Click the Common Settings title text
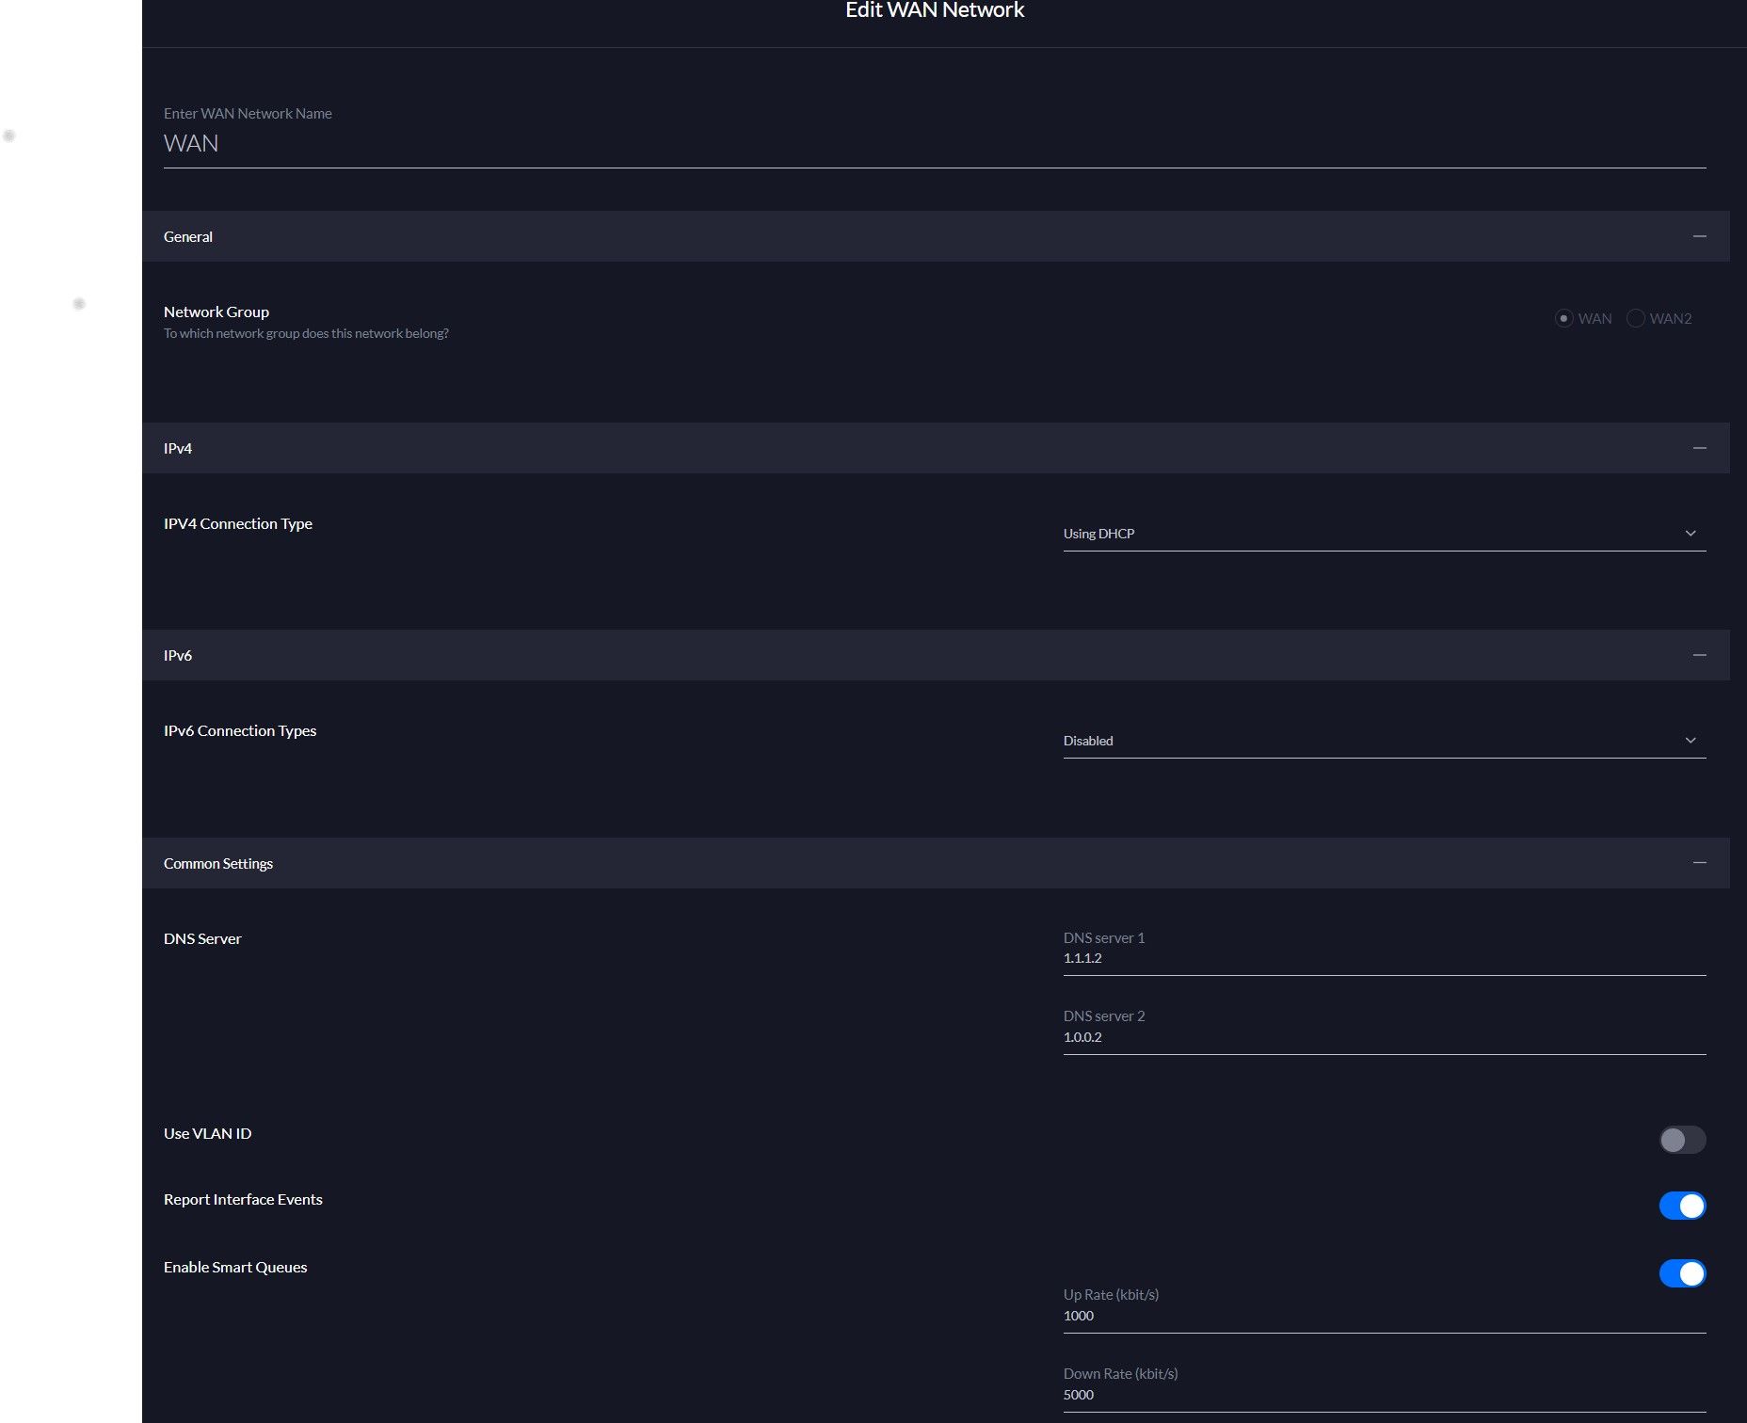The width and height of the screenshot is (1747, 1423). click(x=218, y=864)
